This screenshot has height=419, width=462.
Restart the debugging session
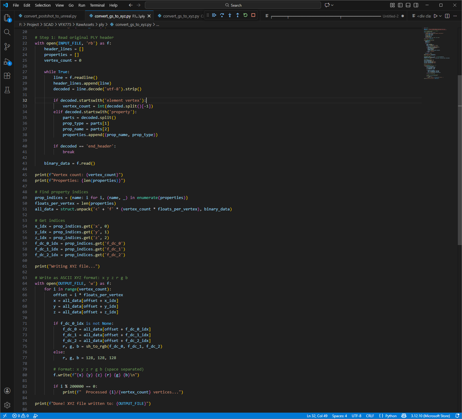(x=245, y=15)
